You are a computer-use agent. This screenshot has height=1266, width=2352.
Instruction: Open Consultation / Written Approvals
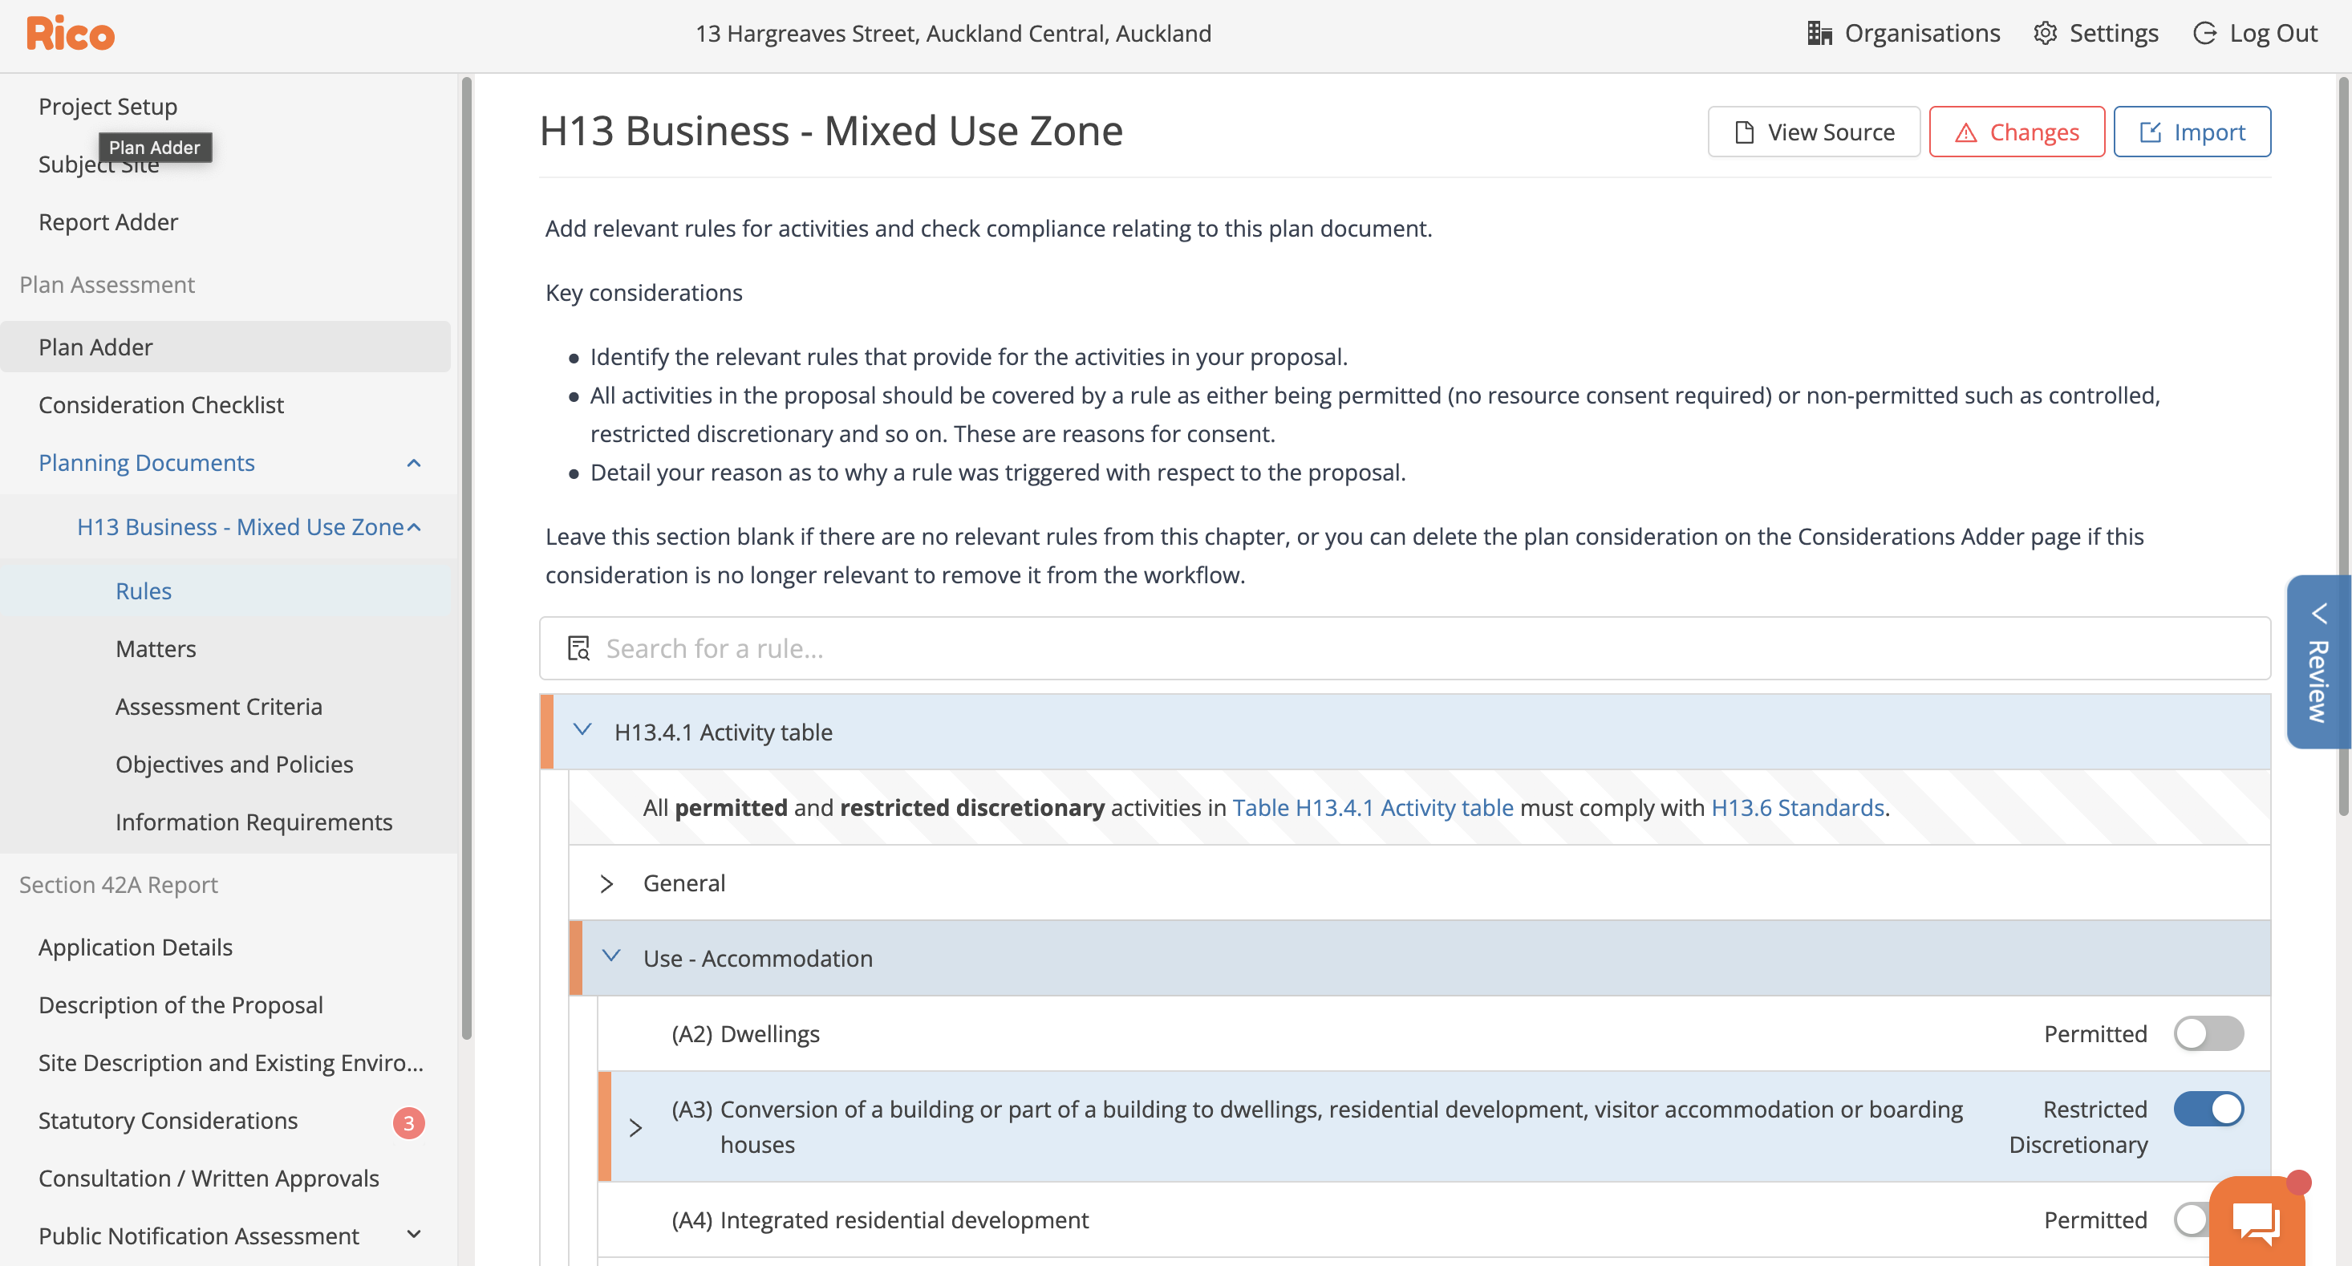tap(209, 1179)
